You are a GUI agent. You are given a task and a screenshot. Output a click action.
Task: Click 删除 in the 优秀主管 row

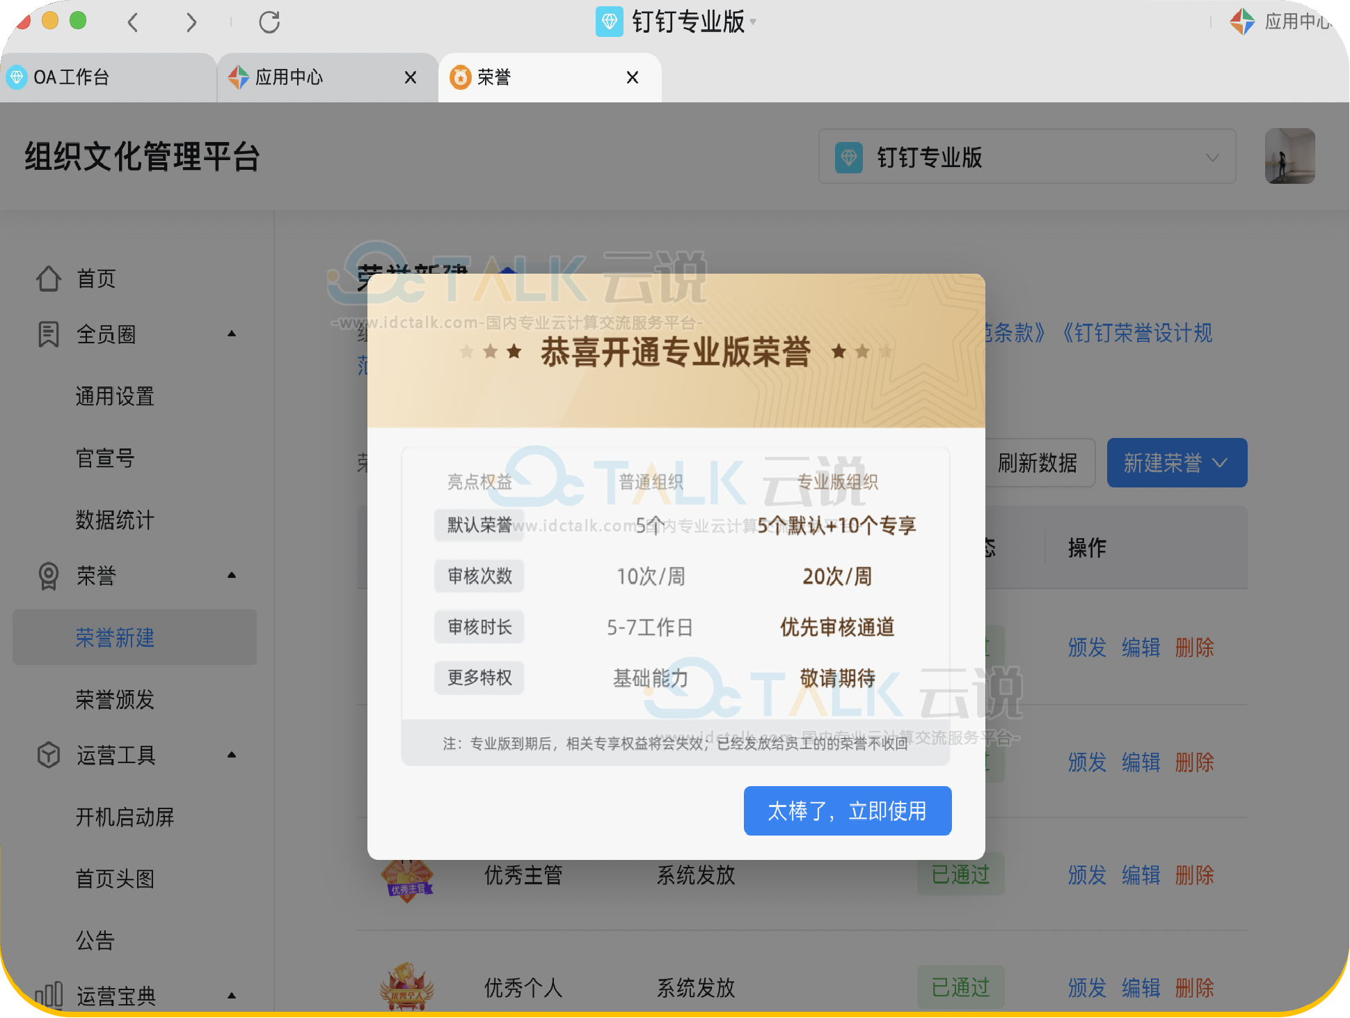[1194, 875]
